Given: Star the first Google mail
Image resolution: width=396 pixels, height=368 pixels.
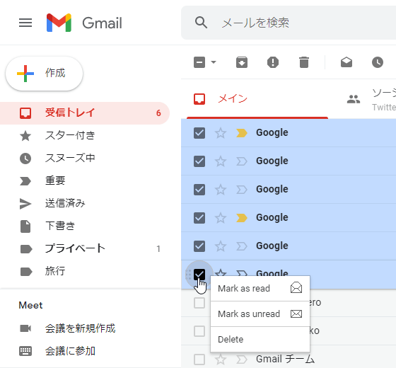Looking at the screenshot, I should click(220, 133).
